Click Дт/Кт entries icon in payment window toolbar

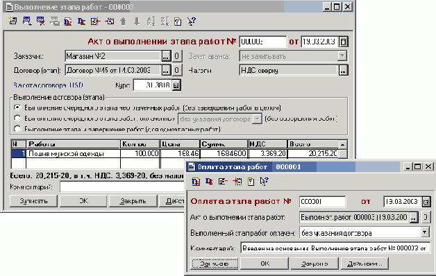pyautogui.click(x=209, y=182)
